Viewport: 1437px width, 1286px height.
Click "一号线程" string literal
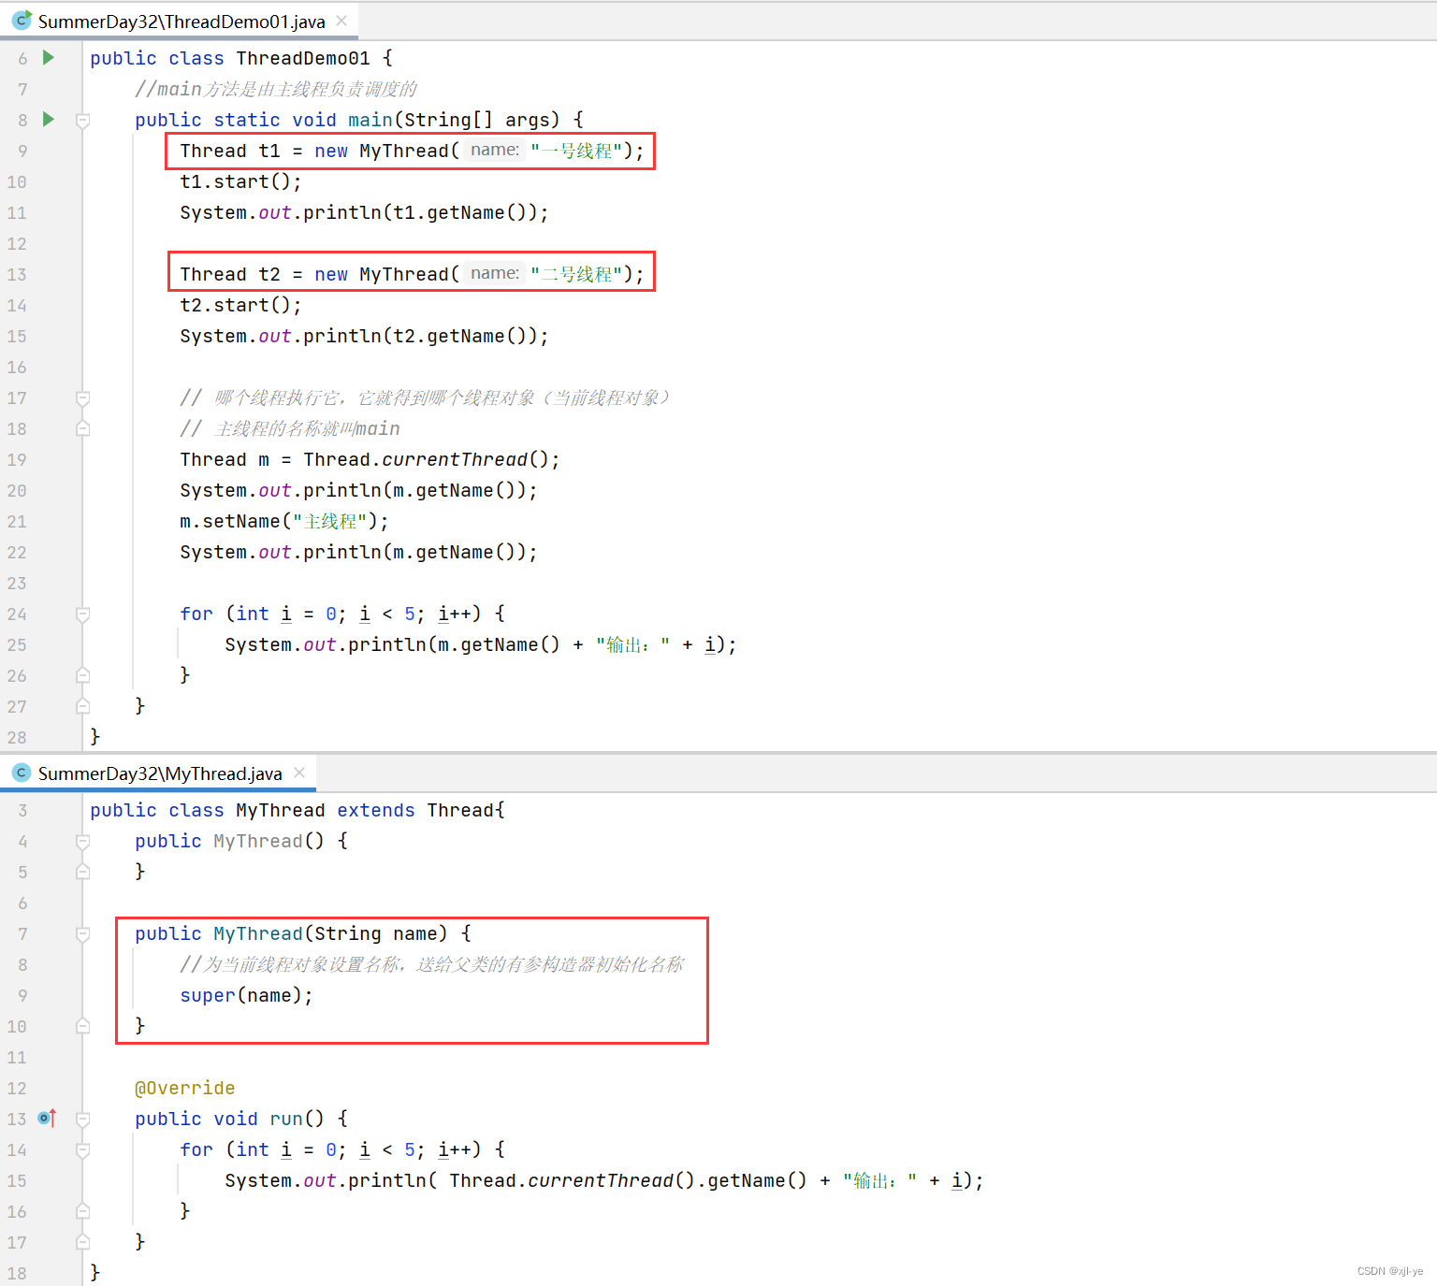tap(576, 151)
